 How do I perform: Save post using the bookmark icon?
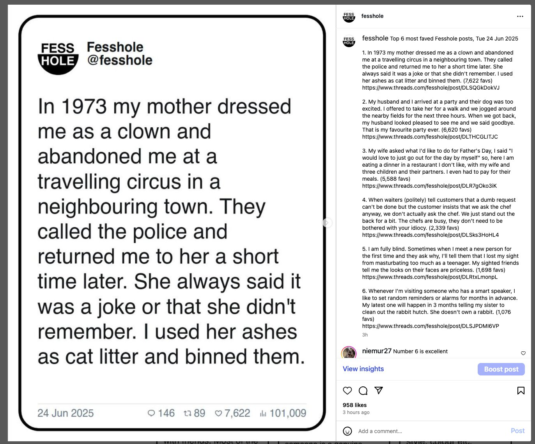521,391
